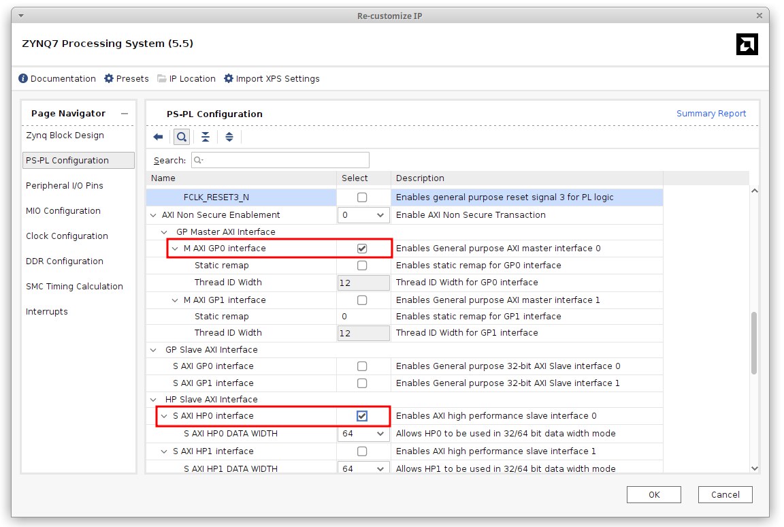The image size is (784, 527).
Task: Click the OK button
Action: tap(653, 495)
